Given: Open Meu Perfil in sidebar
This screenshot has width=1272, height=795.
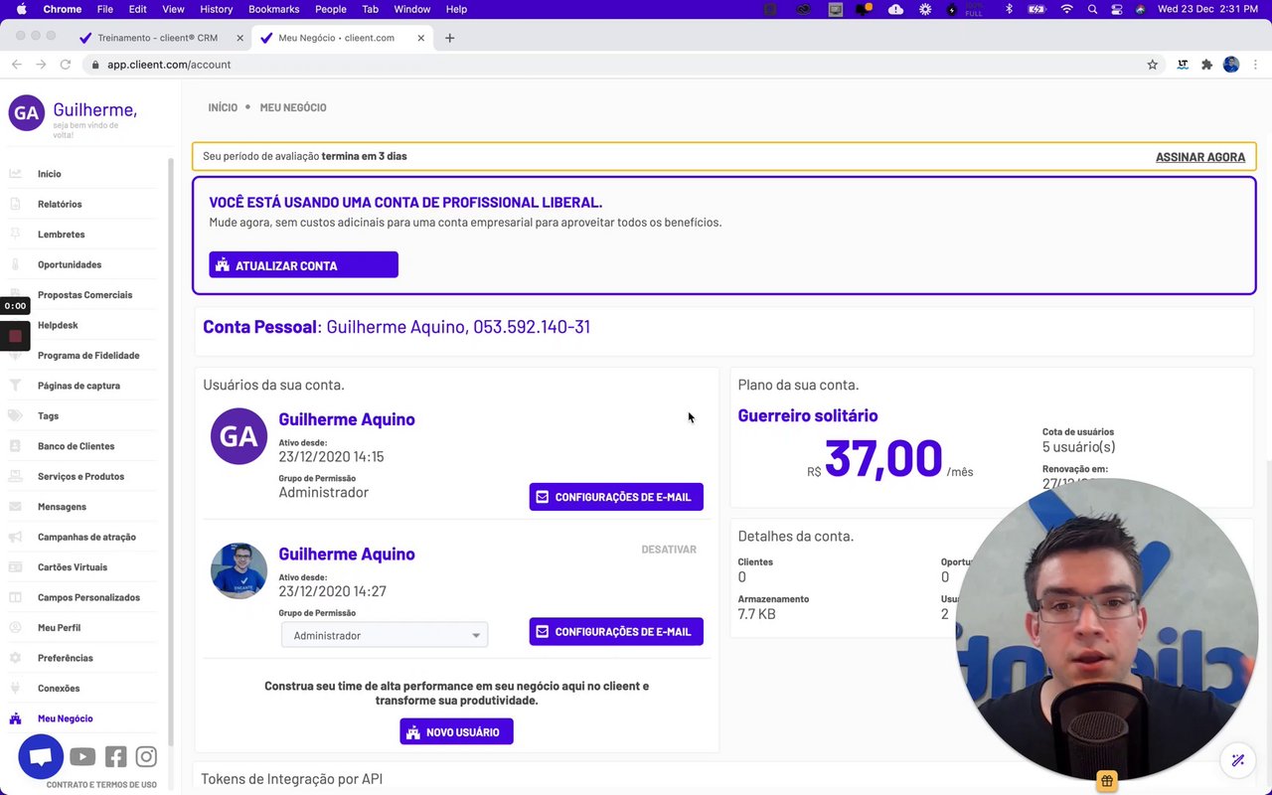Looking at the screenshot, I should [59, 628].
